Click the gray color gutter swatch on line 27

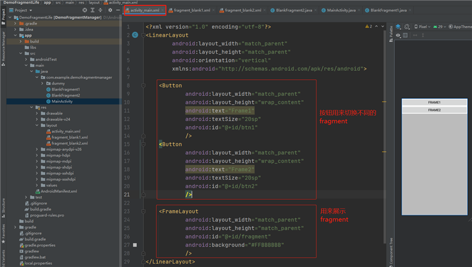pyautogui.click(x=135, y=245)
